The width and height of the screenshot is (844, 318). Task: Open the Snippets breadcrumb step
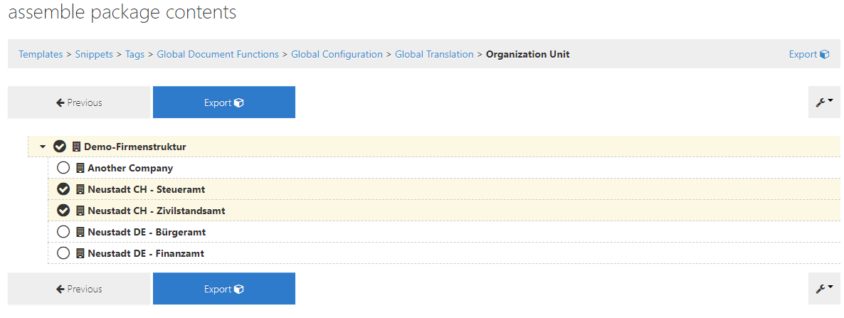(x=94, y=54)
